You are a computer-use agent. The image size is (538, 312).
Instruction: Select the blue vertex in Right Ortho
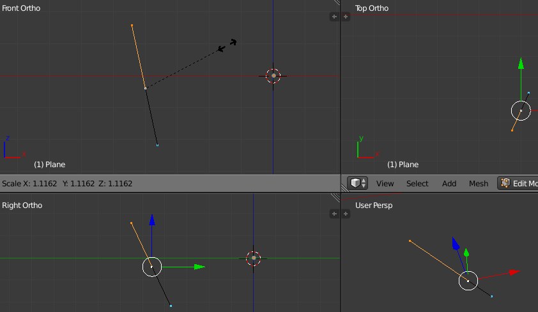tap(171, 306)
